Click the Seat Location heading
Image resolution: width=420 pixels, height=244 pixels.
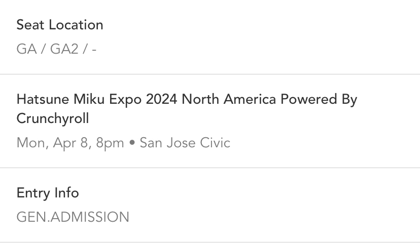click(60, 25)
